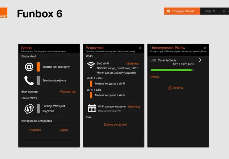Viewport: 229px width, 159px height.
Task: Click the Wi-Fi 2.4 GHz orange indicator
Action: point(91,84)
